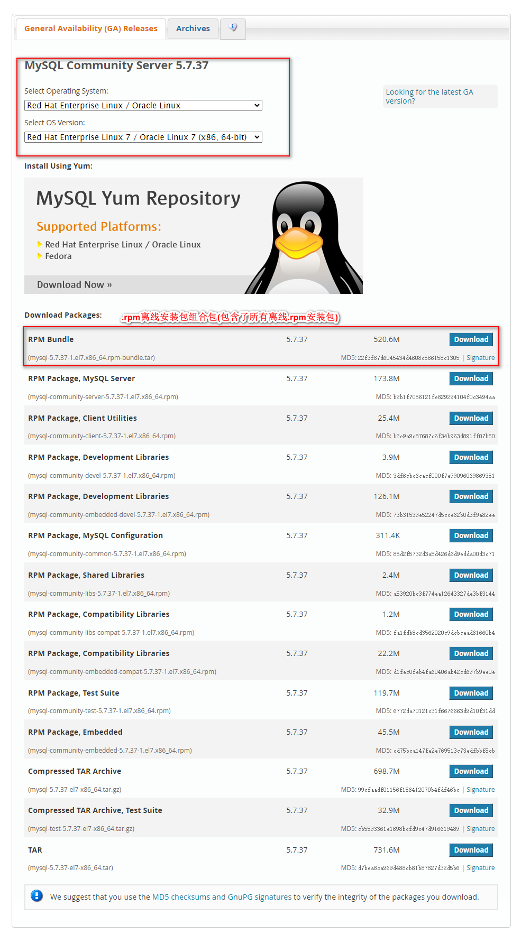Download the RPM Bundle package
Image resolution: width=521 pixels, height=943 pixels.
point(471,339)
